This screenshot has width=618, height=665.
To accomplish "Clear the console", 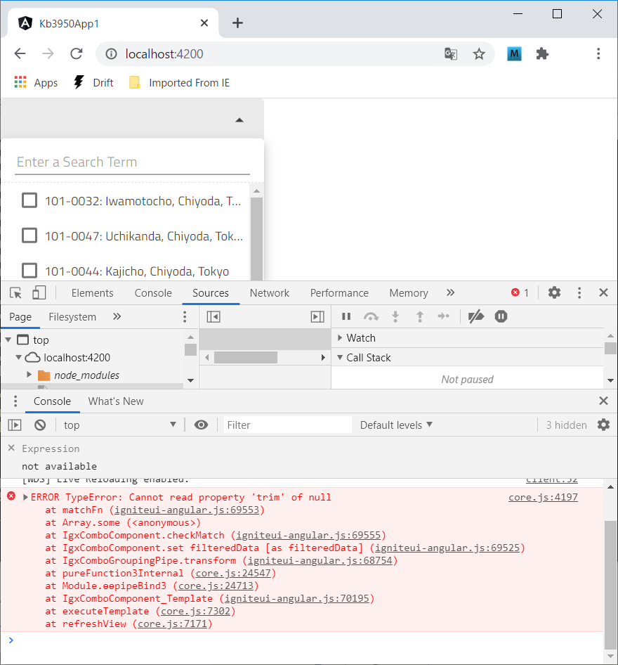I will coord(40,425).
